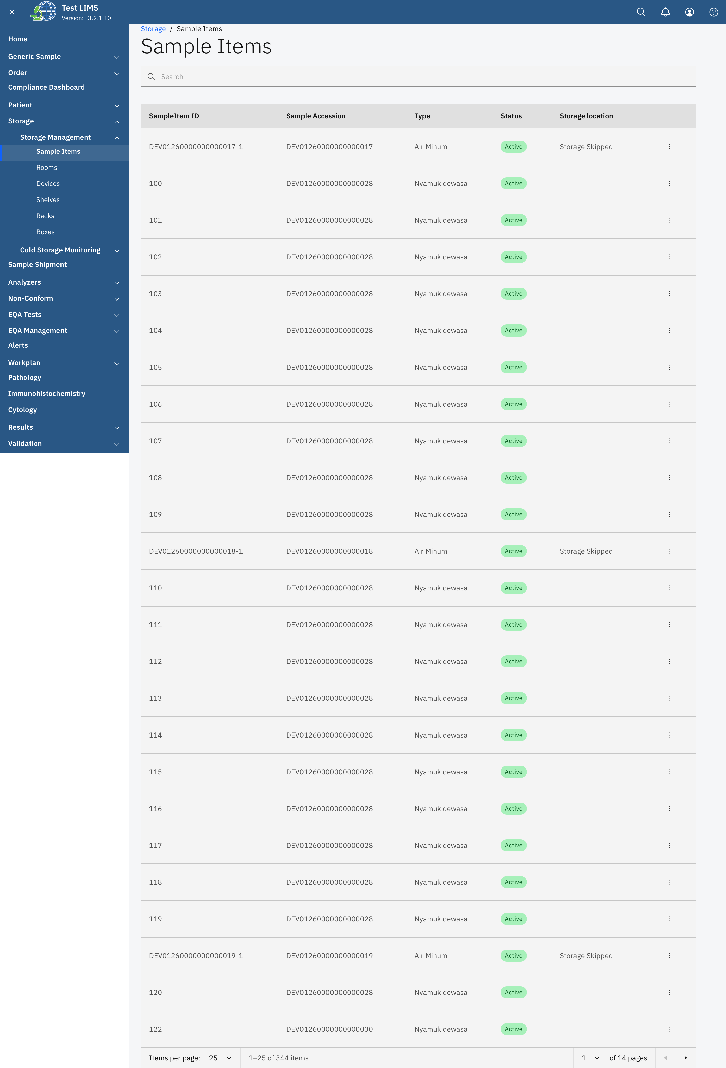Screen dimensions: 726x1068
Task: Open Compliance Dashboard
Action: click(x=46, y=87)
